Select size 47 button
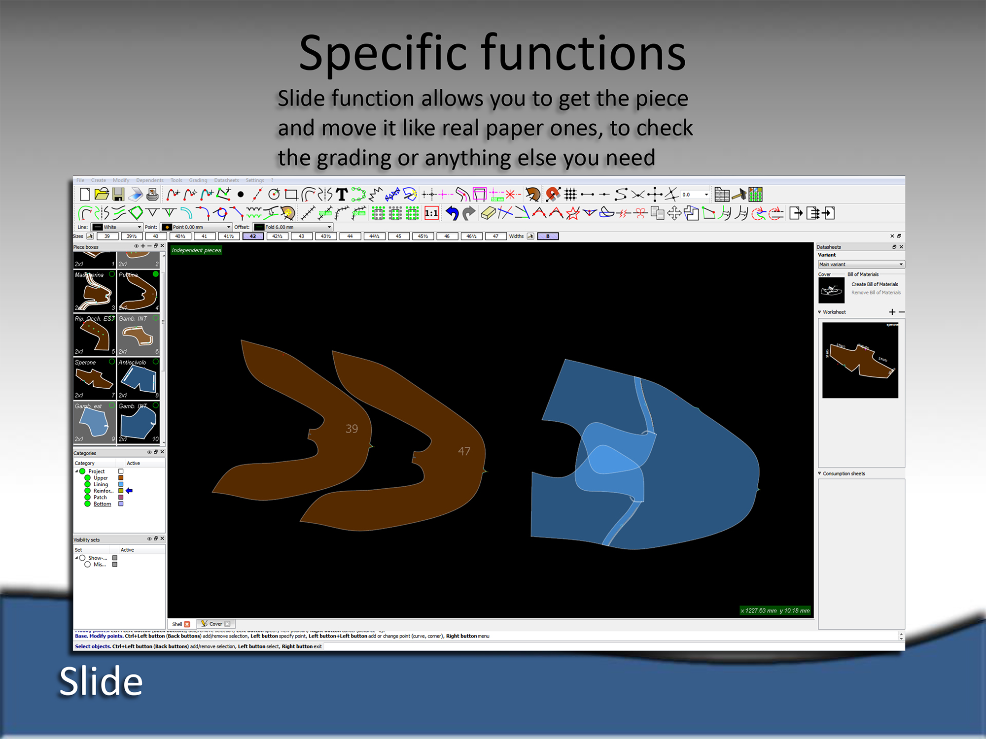Image resolution: width=986 pixels, height=739 pixels. (x=495, y=236)
